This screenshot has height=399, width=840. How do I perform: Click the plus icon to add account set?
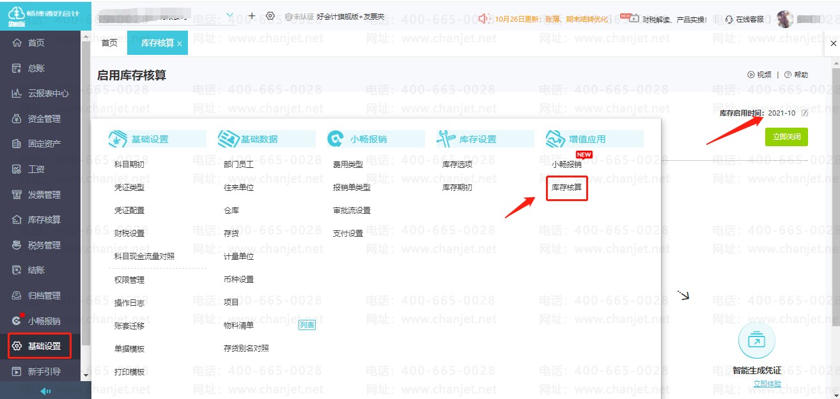click(252, 16)
